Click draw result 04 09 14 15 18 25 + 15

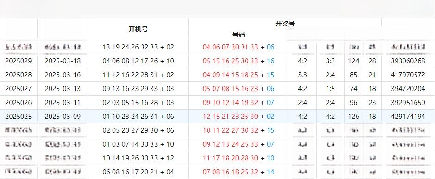pyautogui.click(x=239, y=75)
